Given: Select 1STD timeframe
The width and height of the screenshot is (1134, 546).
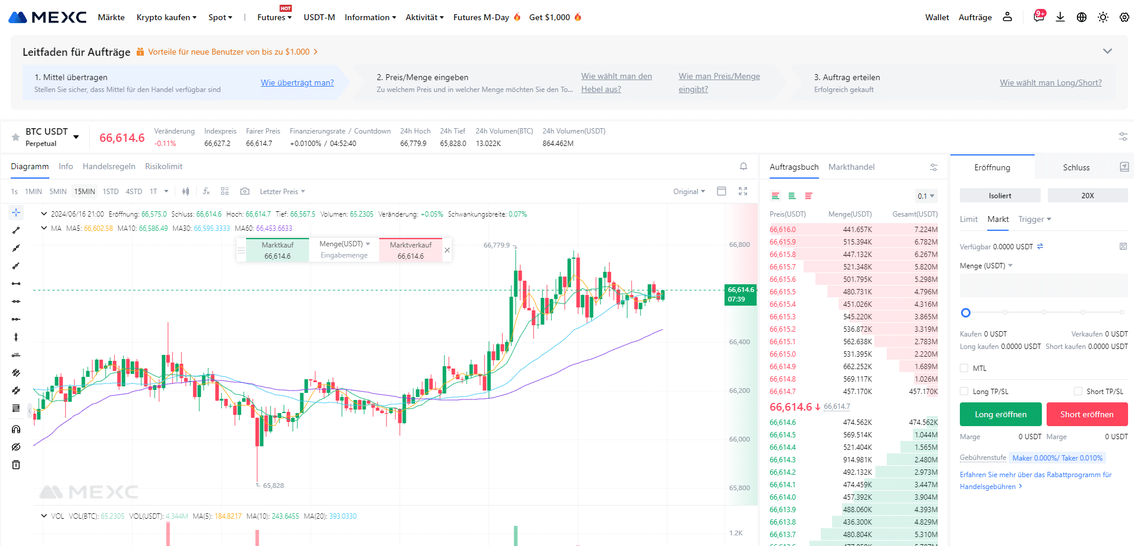Looking at the screenshot, I should [111, 191].
